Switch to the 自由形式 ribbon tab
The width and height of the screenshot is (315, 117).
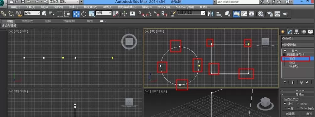click(27, 21)
